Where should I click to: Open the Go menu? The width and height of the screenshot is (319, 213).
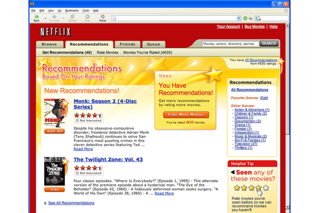(x=59, y=10)
